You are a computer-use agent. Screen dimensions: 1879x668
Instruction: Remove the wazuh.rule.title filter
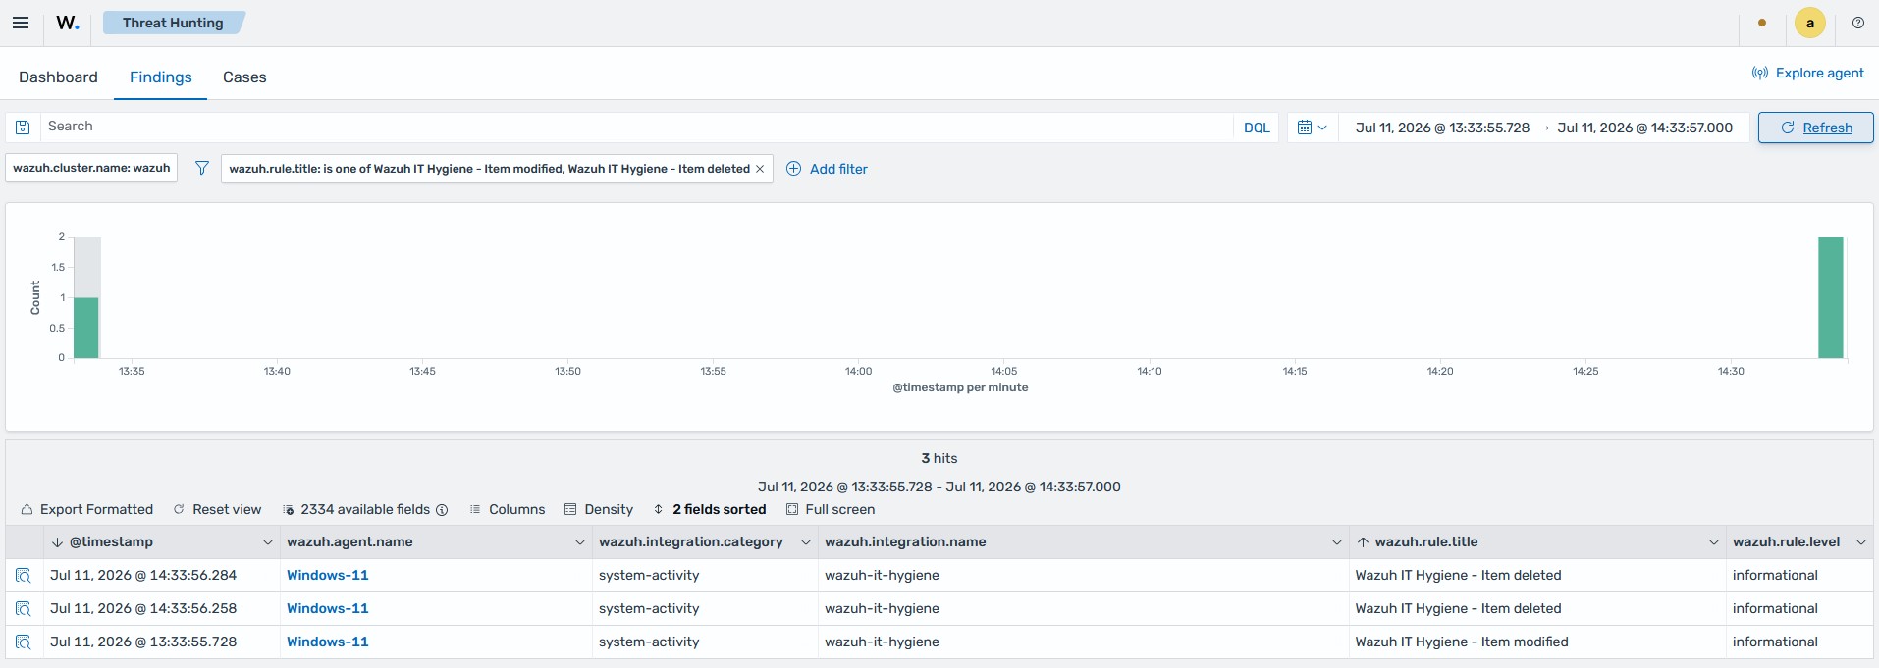(760, 169)
